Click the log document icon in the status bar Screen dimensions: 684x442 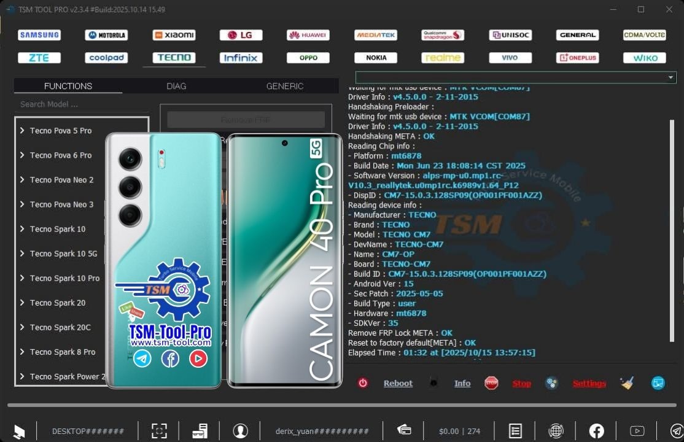[x=515, y=430]
